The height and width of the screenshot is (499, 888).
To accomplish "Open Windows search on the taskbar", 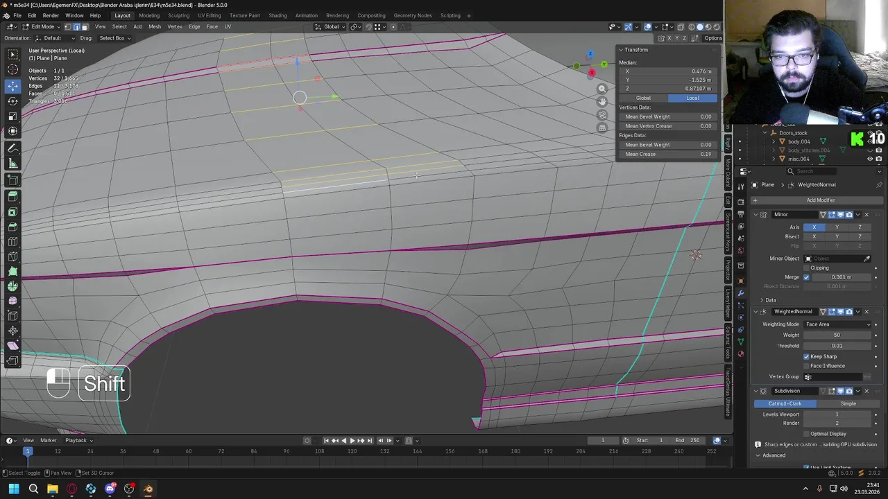I will click(33, 489).
